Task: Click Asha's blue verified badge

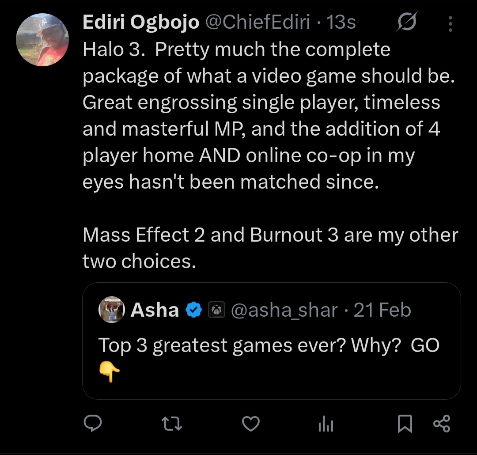Action: coord(193,311)
